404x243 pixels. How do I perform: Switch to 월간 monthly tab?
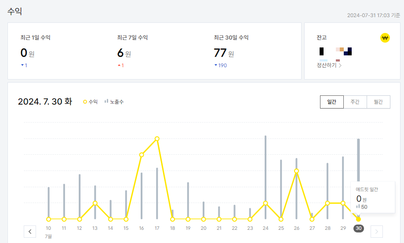(x=378, y=102)
